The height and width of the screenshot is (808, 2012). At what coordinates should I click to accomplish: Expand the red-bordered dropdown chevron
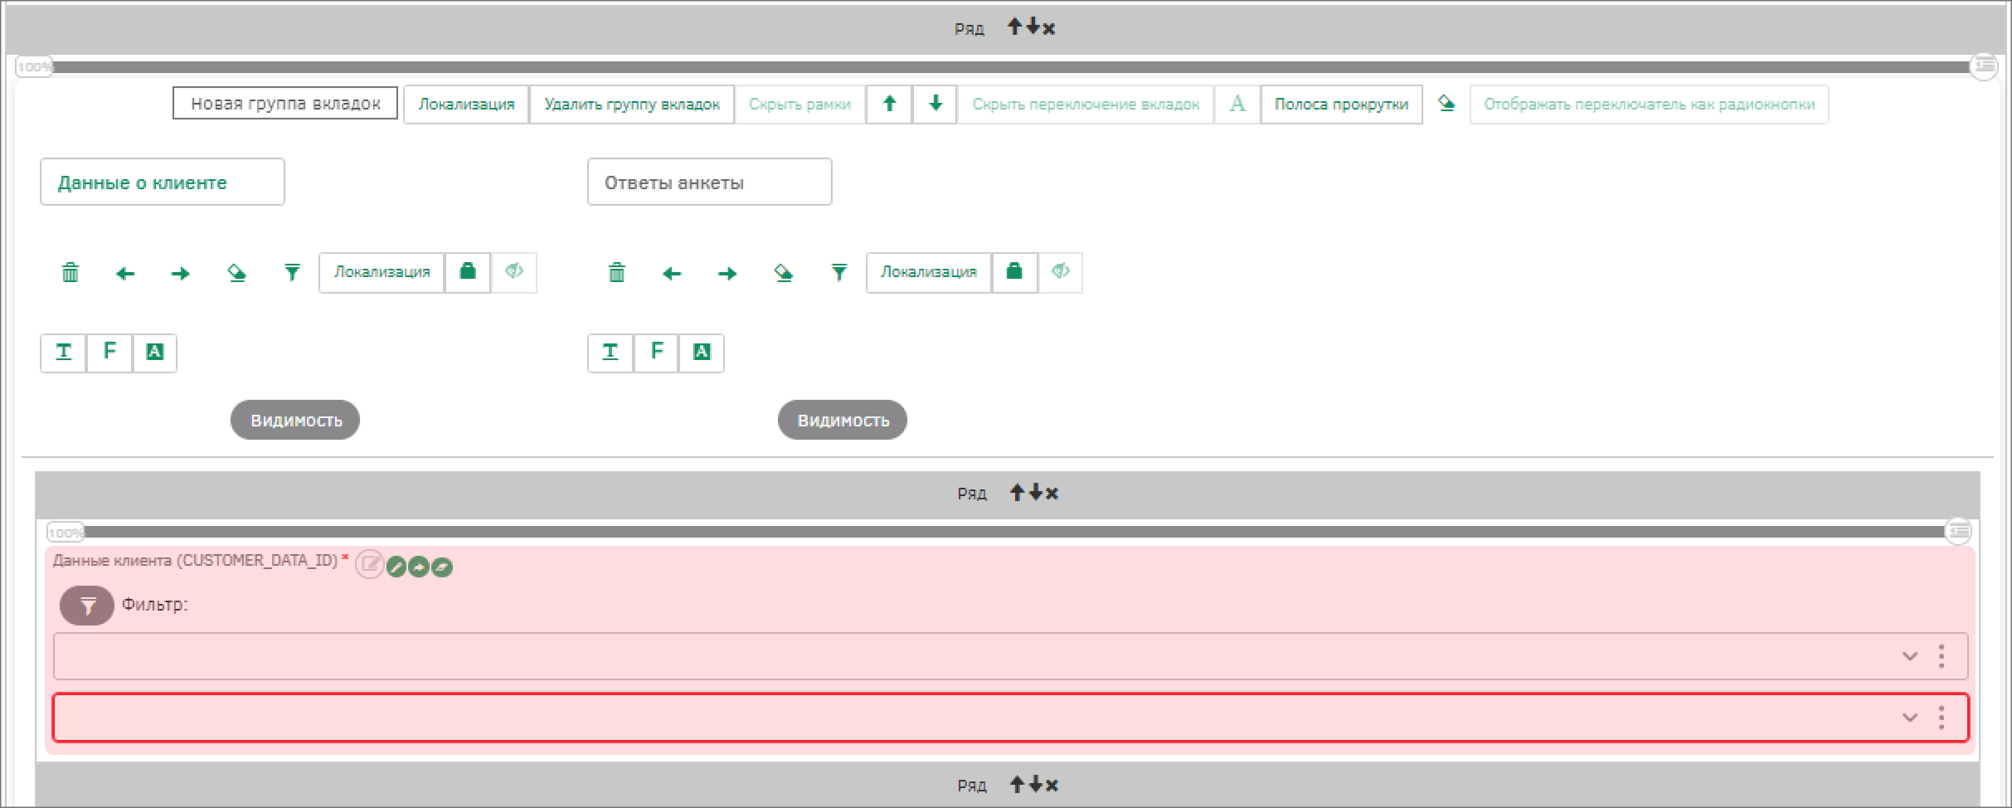pos(1909,718)
